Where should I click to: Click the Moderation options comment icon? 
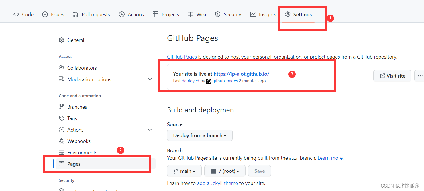pyautogui.click(x=62, y=79)
